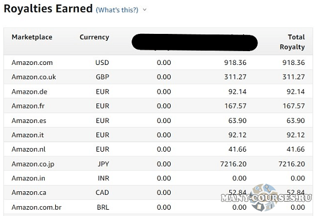The width and height of the screenshot is (316, 216).
Task: Select the Amazon.co.jp marketplace entry
Action: (33, 164)
